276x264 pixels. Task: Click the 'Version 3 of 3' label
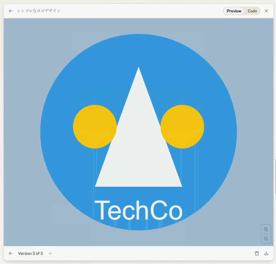[x=30, y=253]
